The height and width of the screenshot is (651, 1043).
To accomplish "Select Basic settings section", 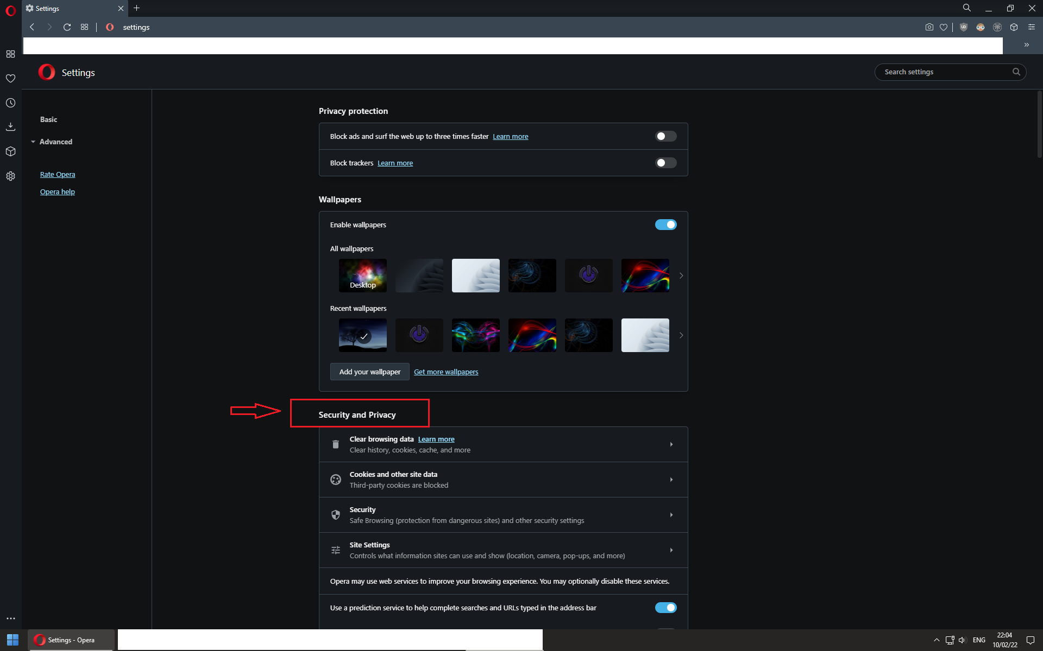I will point(48,119).
